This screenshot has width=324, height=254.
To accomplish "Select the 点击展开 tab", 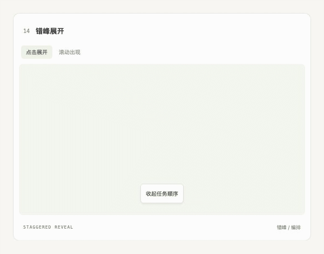I will 37,52.
